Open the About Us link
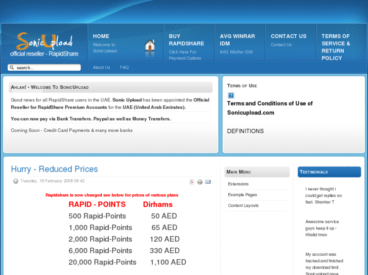The height and width of the screenshot is (275, 368). coord(101,68)
